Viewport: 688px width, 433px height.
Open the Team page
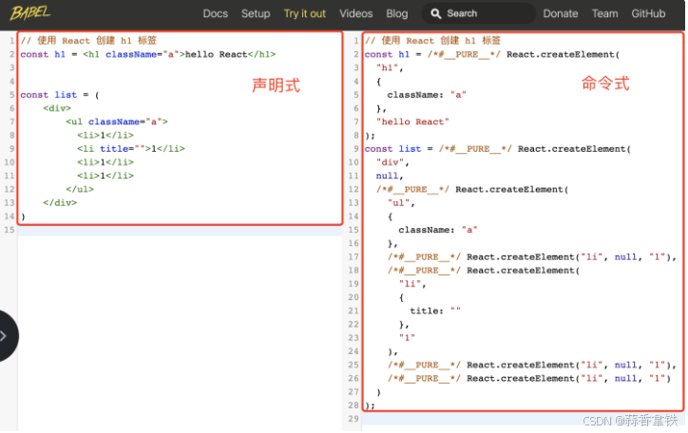pos(604,13)
